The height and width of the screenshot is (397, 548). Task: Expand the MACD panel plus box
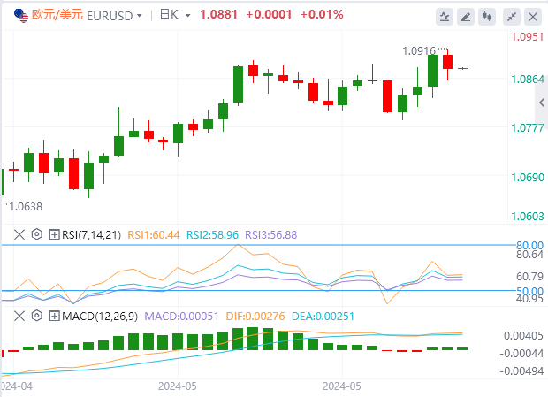coord(54,317)
